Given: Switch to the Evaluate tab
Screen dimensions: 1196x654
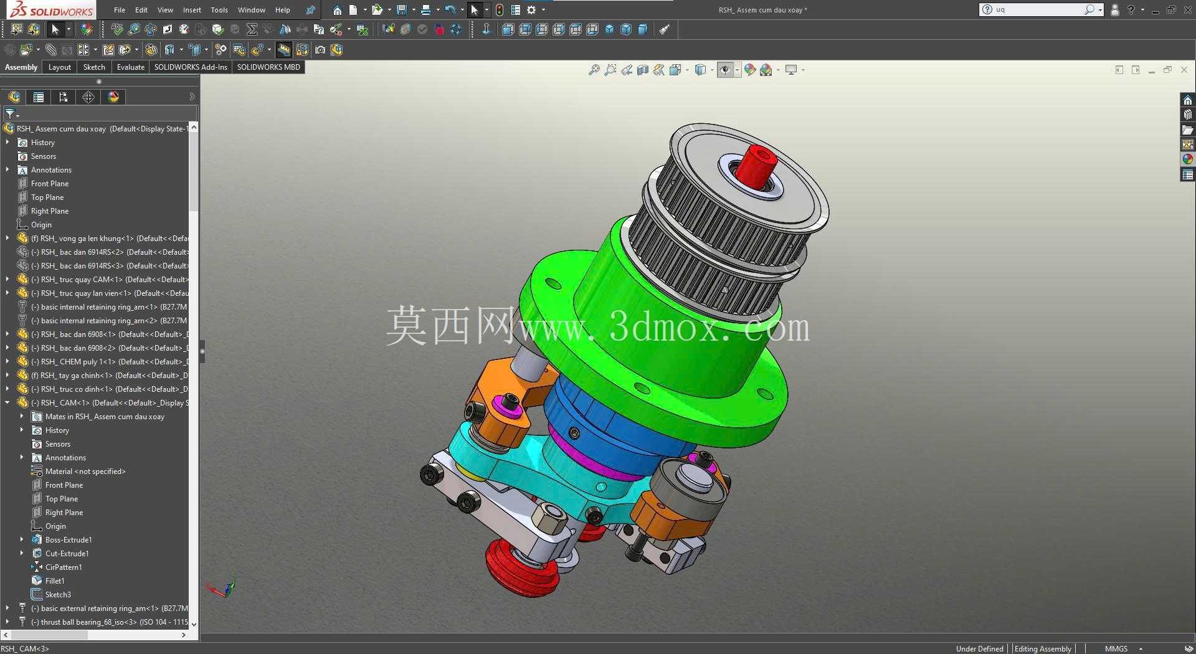Looking at the screenshot, I should click(x=131, y=67).
